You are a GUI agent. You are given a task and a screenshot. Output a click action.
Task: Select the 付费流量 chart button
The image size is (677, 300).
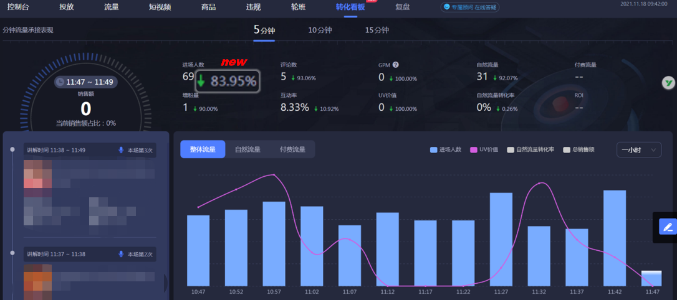click(x=292, y=149)
